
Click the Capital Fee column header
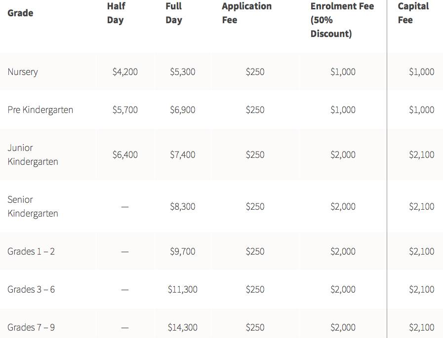413,13
